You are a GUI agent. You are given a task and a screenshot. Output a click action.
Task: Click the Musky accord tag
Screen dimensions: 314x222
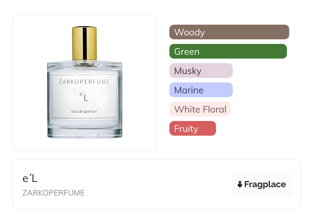[x=201, y=71]
